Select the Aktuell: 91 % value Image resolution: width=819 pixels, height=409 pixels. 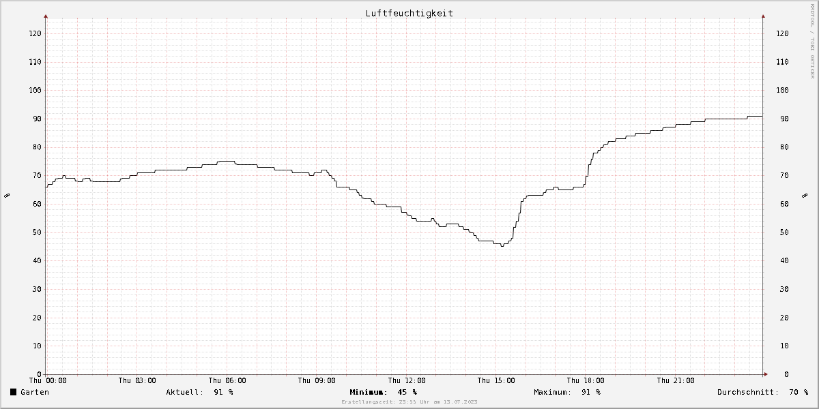pos(199,392)
